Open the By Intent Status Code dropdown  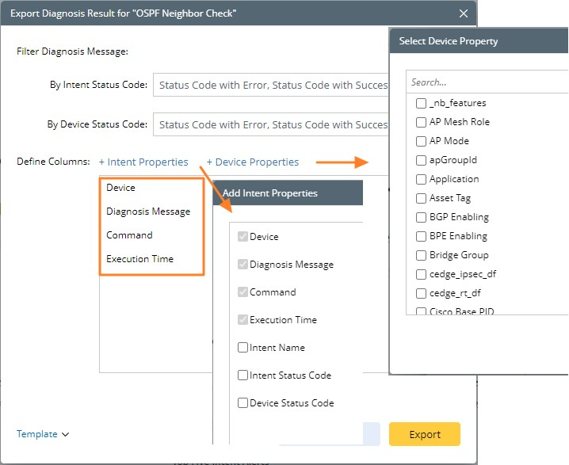(x=271, y=85)
